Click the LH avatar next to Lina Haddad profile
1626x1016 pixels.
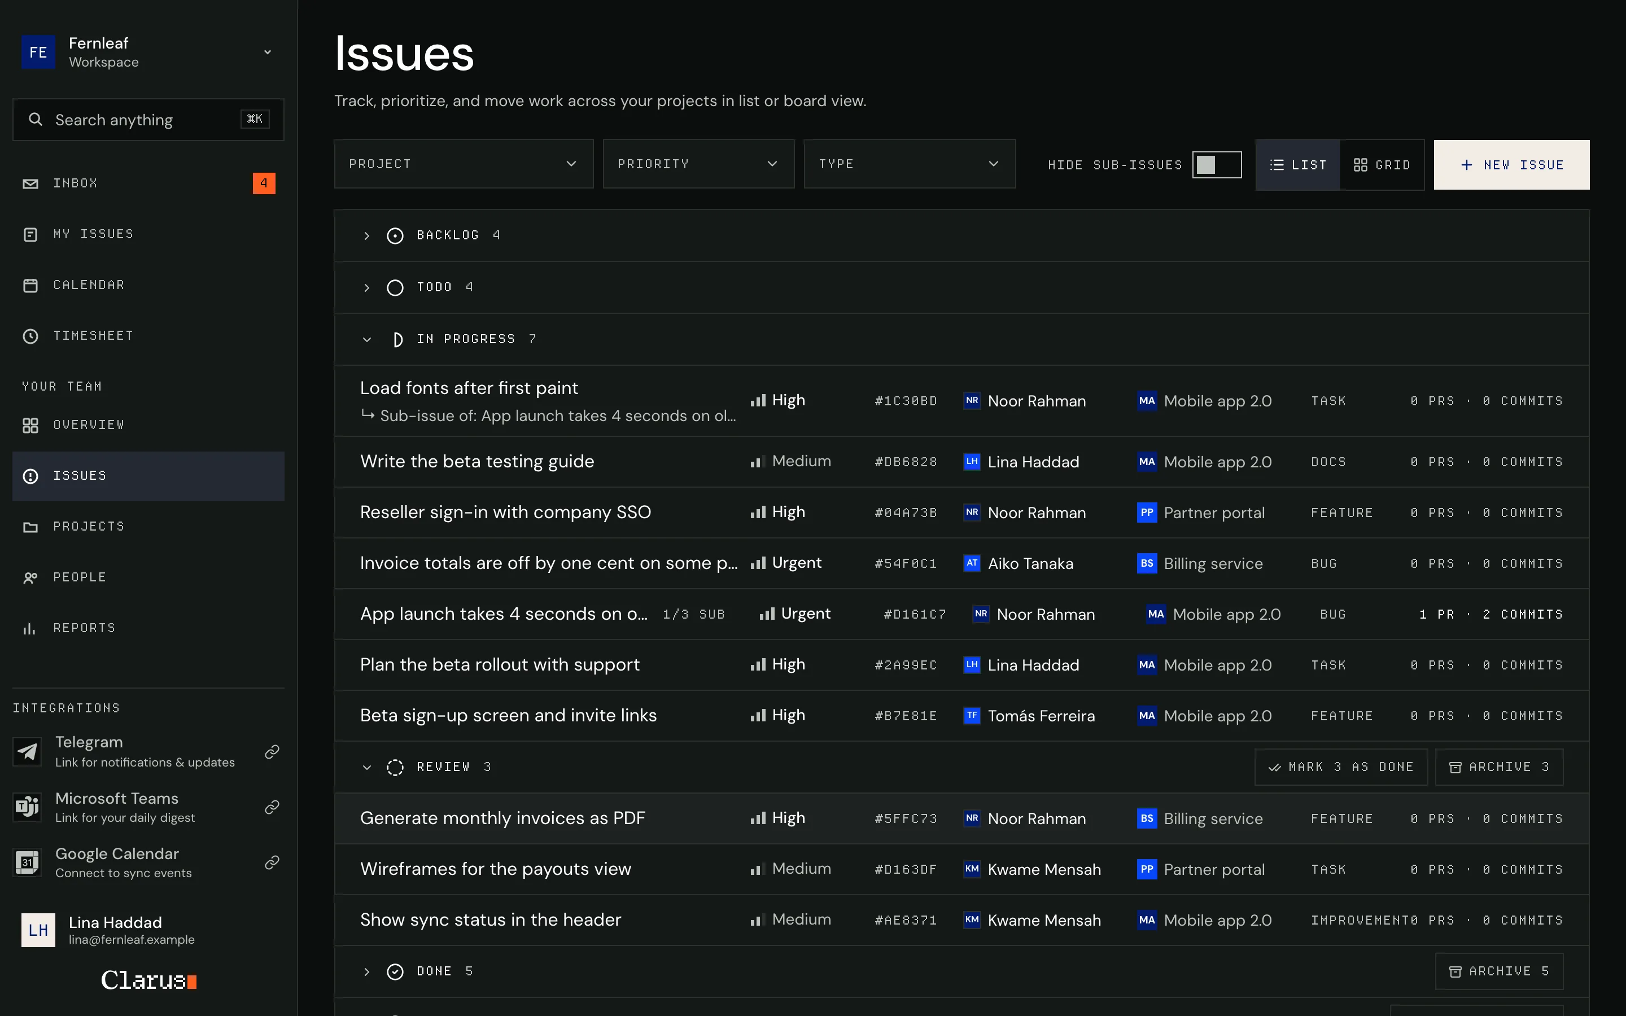(38, 930)
